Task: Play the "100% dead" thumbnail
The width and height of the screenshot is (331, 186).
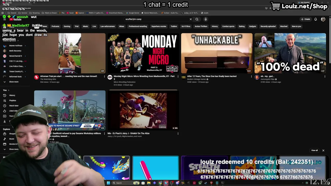Action: 290,53
